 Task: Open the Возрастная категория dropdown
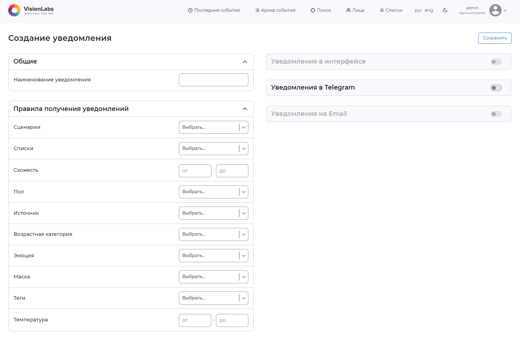[x=213, y=234]
